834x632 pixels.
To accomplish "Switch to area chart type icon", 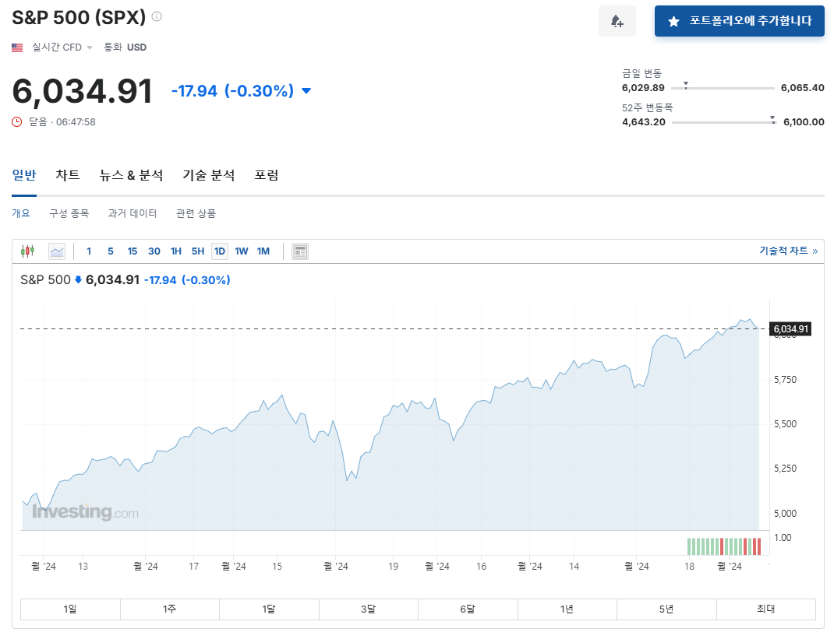I will click(56, 251).
